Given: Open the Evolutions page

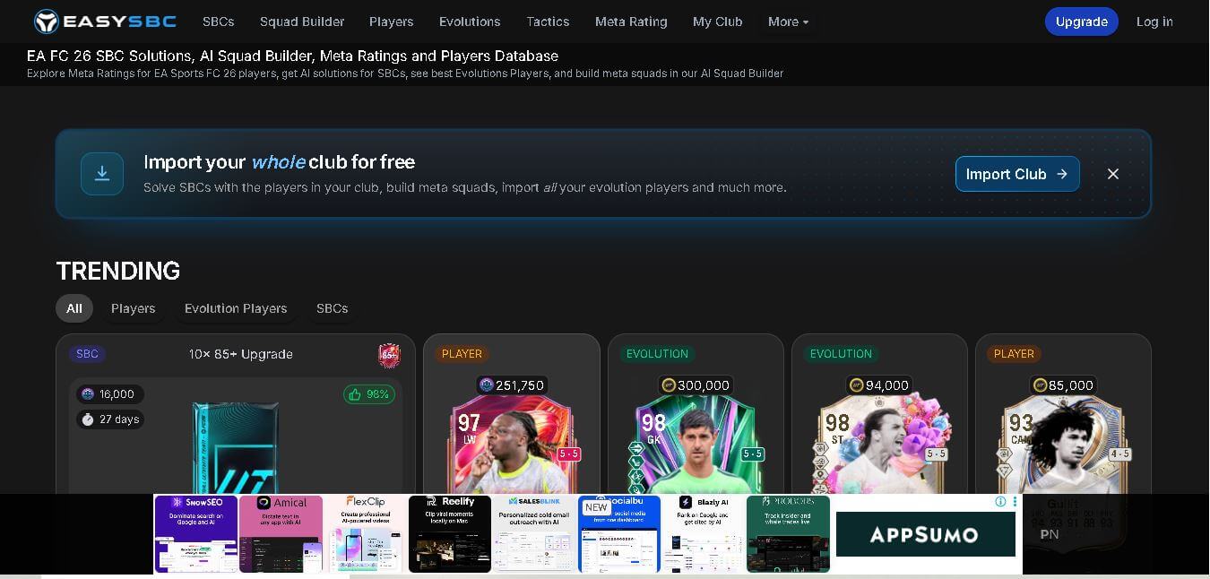Looking at the screenshot, I should pos(470,22).
